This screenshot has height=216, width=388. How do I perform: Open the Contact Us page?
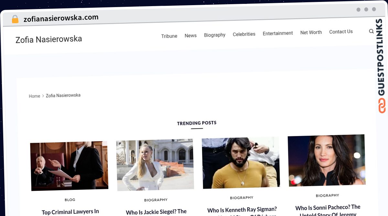click(x=341, y=32)
